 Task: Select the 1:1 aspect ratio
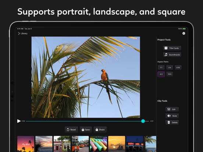(x=161, y=68)
